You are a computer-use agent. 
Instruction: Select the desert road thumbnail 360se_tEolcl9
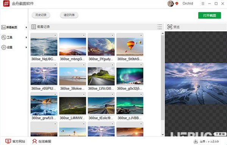[x=101, y=106]
